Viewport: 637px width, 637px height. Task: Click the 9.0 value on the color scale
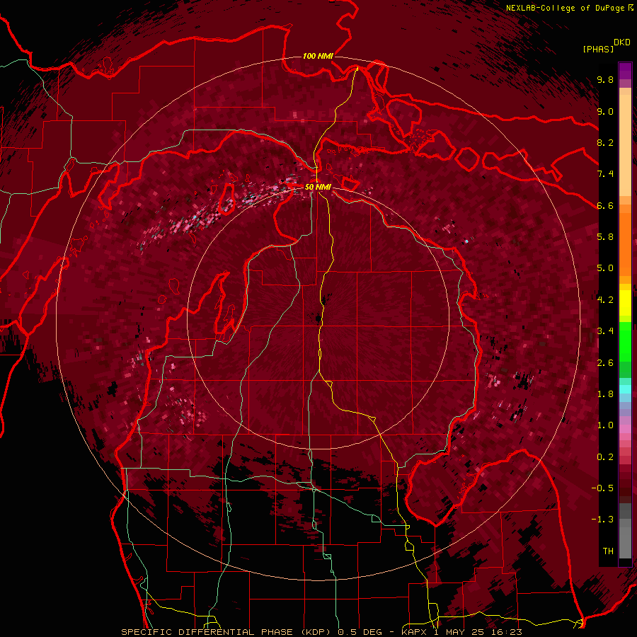[x=605, y=112]
